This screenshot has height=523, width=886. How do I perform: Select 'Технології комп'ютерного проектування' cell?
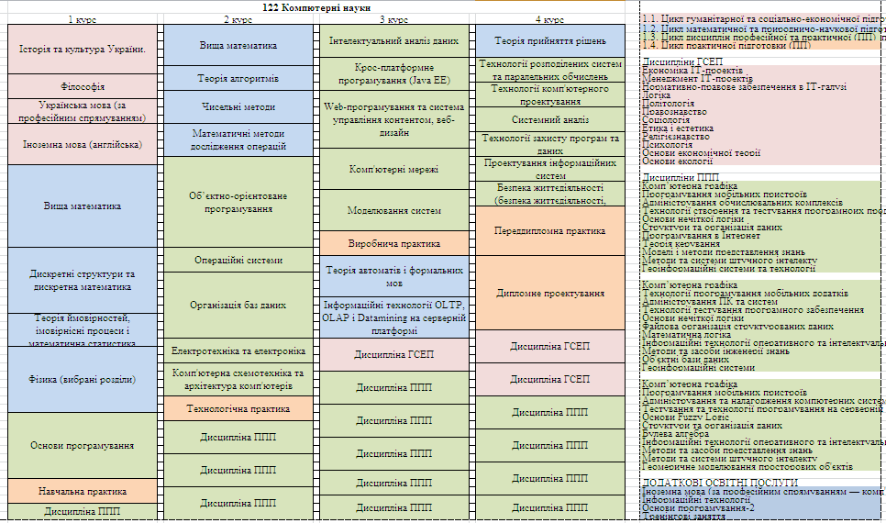coord(549,95)
